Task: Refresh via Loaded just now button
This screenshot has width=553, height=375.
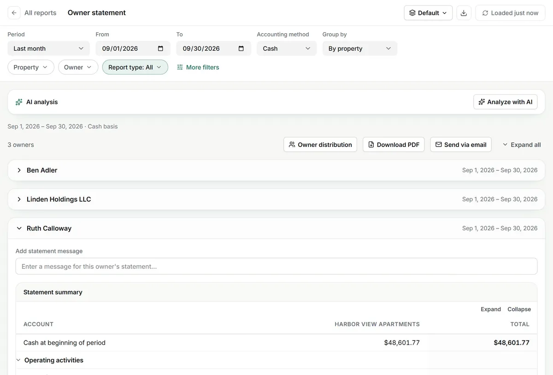Action: pyautogui.click(x=510, y=13)
